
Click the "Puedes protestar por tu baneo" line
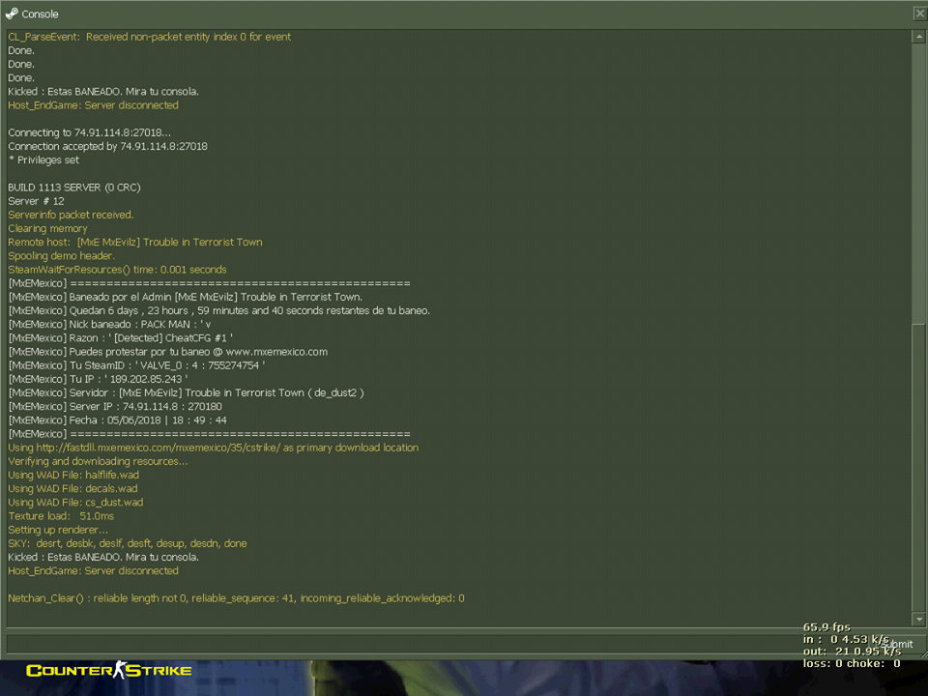pyautogui.click(x=167, y=352)
